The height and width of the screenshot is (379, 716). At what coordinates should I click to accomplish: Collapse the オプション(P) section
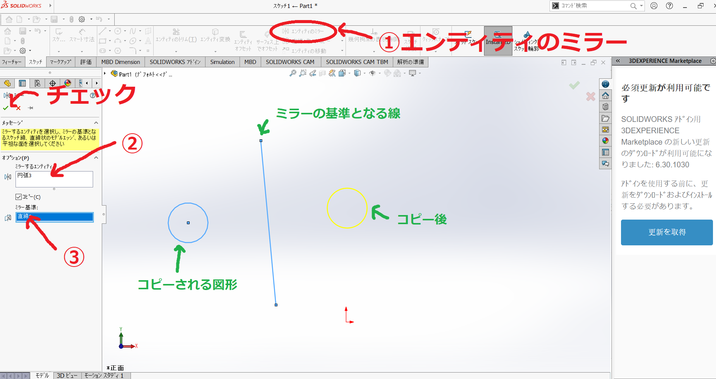(x=96, y=158)
